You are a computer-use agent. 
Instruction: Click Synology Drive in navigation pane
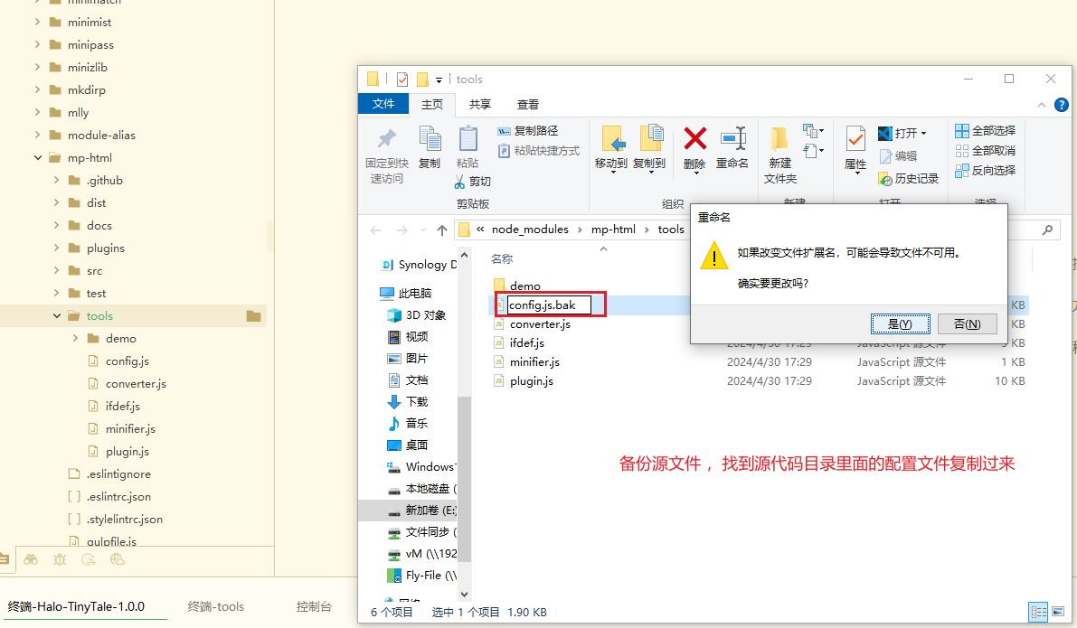pyautogui.click(x=419, y=265)
